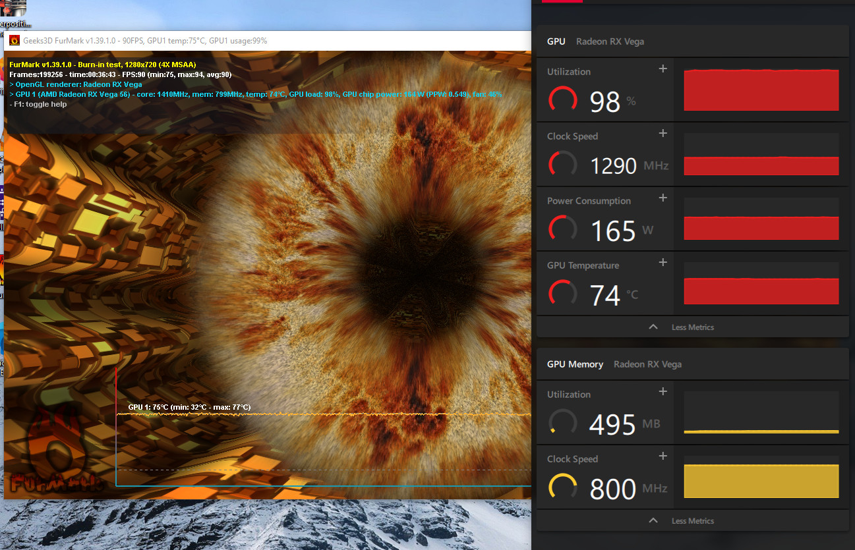Click the FurMark window title bar icon
Screen dimensions: 855x550
14,40
